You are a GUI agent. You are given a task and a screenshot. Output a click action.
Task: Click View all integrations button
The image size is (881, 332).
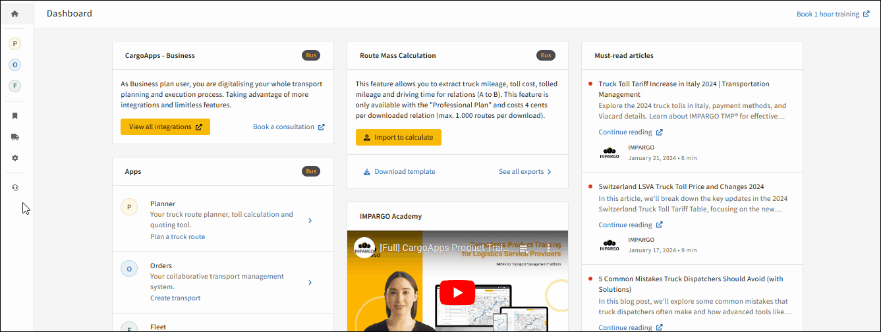(165, 126)
